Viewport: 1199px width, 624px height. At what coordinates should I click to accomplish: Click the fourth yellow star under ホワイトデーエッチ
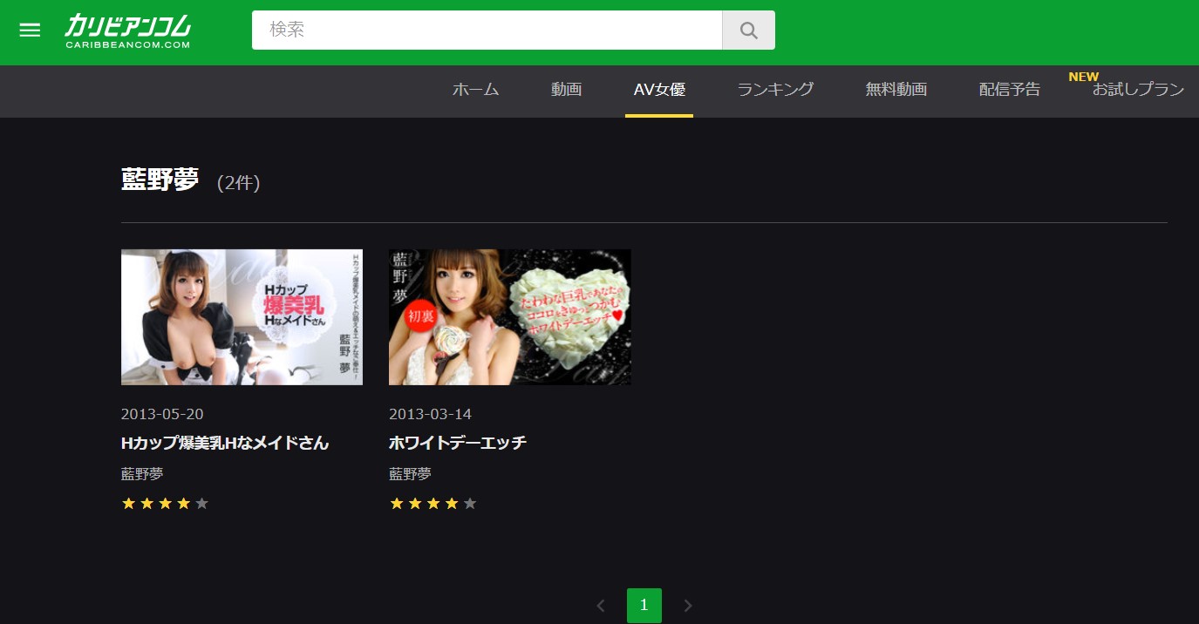click(452, 503)
